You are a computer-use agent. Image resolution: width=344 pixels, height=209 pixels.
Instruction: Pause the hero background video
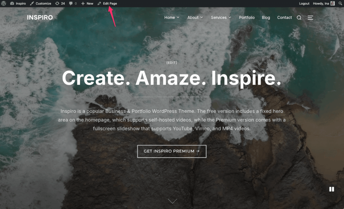332,189
